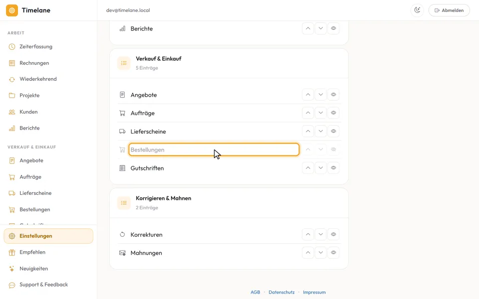The width and height of the screenshot is (479, 299).
Task: Open the Impressum footer link
Action: pos(314,293)
